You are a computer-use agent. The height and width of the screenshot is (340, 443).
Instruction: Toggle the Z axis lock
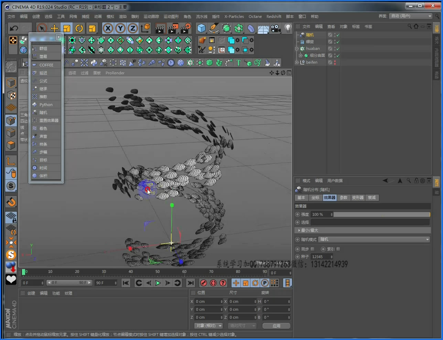pyautogui.click(x=133, y=28)
